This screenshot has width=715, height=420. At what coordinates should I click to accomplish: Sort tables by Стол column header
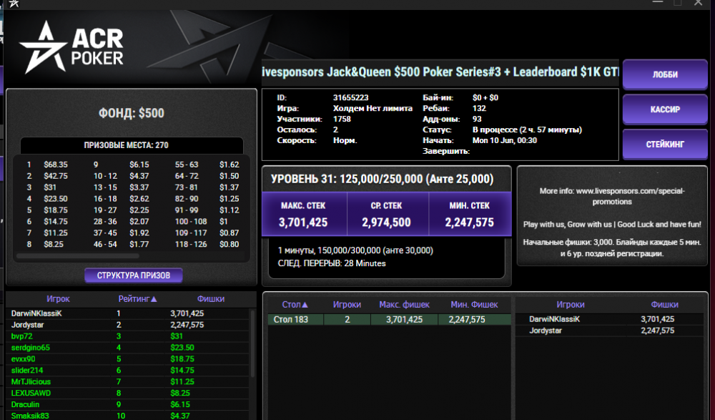point(295,305)
